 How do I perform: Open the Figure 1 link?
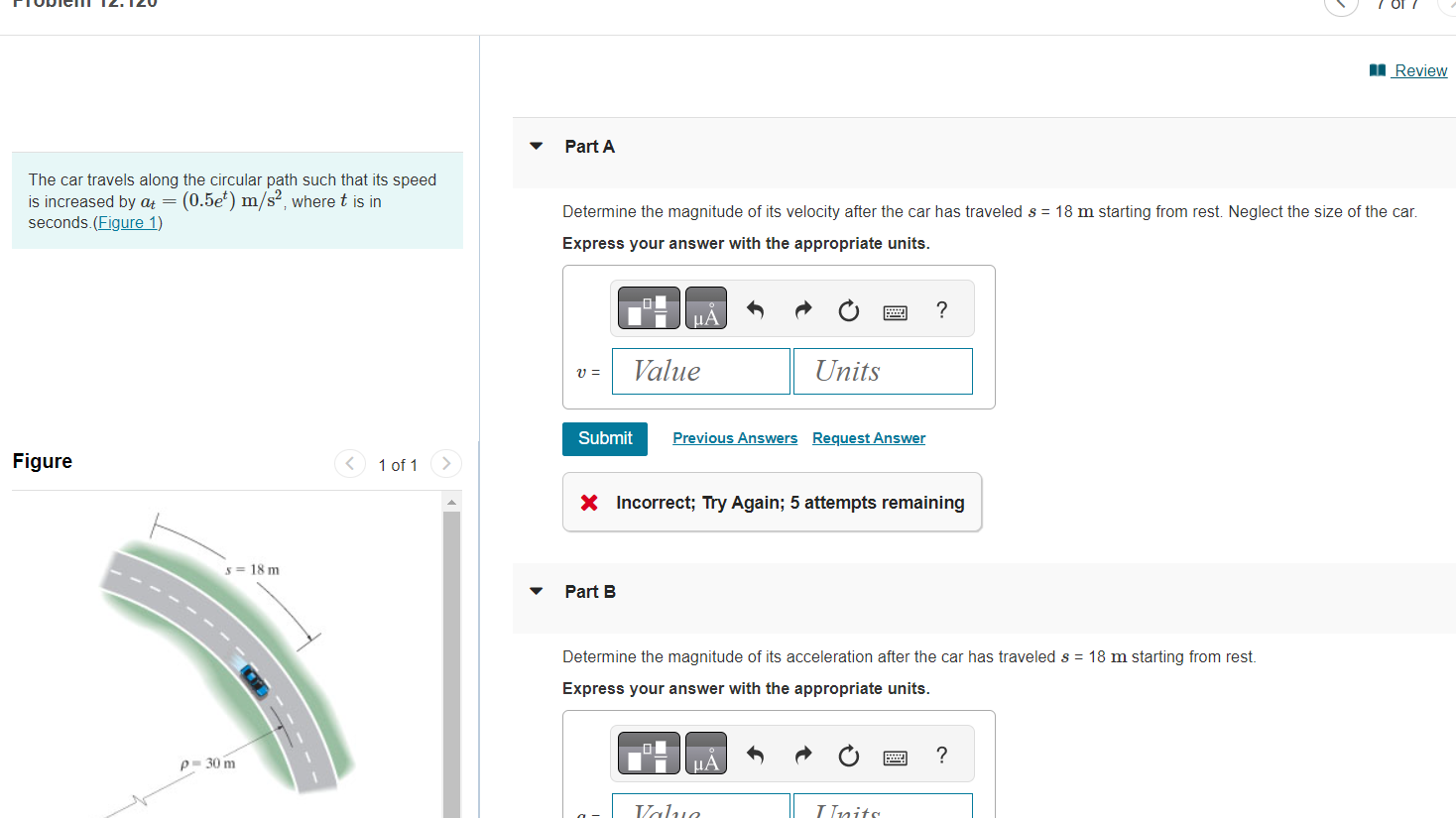[128, 221]
